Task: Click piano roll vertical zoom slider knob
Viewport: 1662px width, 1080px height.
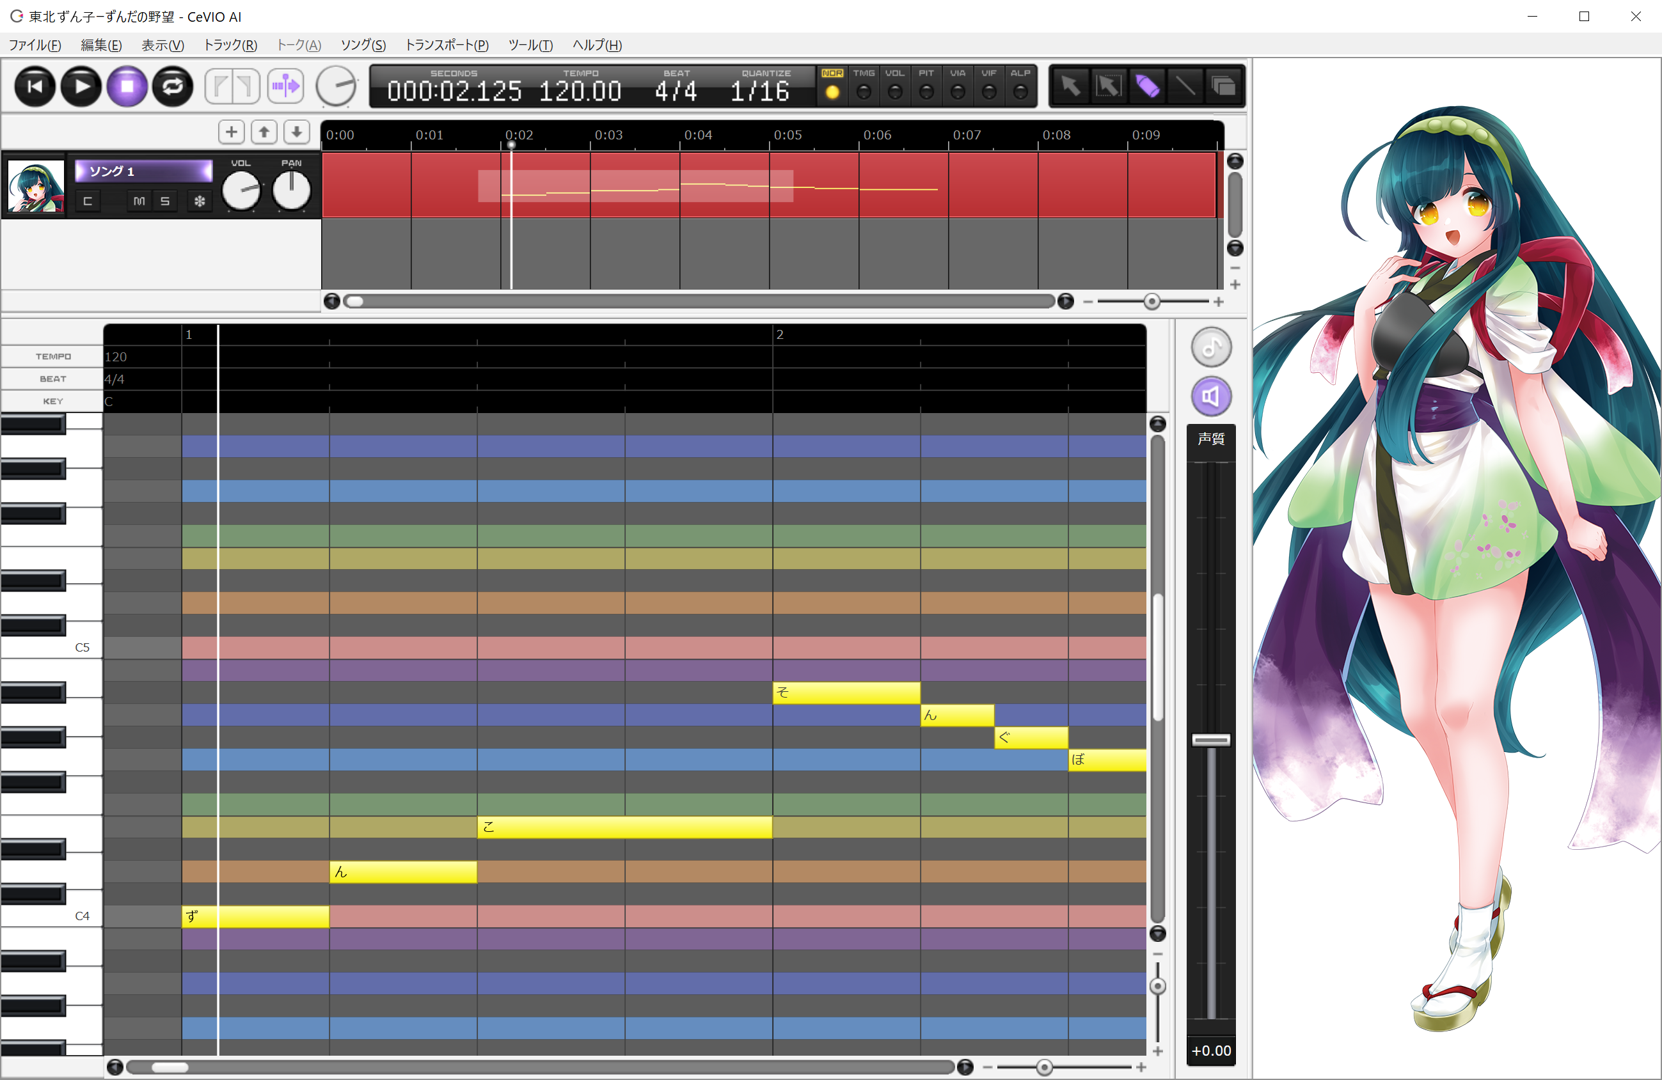Action: pyautogui.click(x=1158, y=987)
